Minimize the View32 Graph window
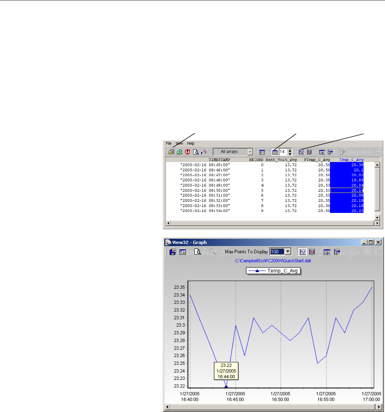The image size is (385, 412). [364, 242]
